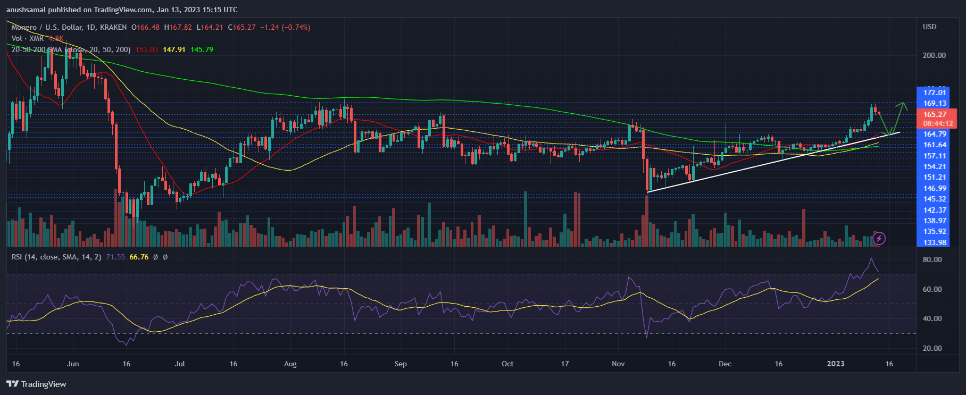Open the USD currency selector on price axis
Viewport: 966px width, 395px height.
point(929,27)
